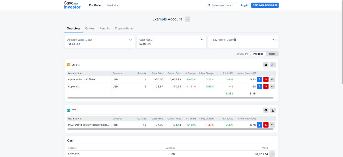Click the Saxo Investor logo
Screen dimensions: 343x157
72,5
